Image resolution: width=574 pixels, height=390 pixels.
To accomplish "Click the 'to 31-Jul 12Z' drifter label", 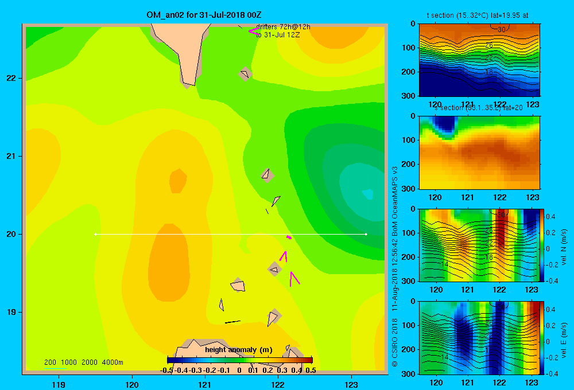I will (278, 35).
